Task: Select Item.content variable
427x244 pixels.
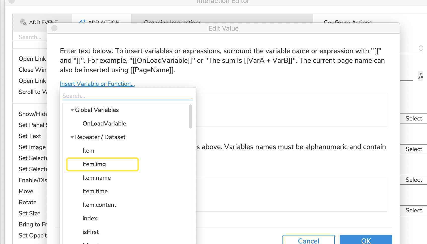Action: coord(99,205)
